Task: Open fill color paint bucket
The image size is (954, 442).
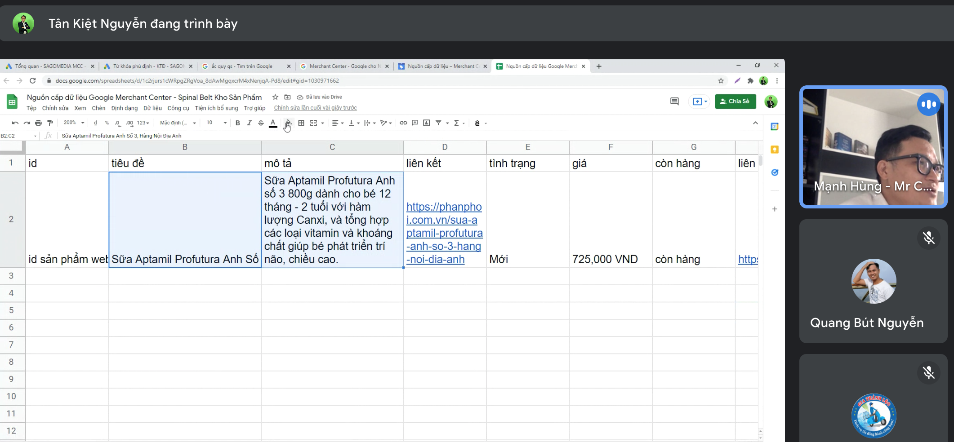Action: (x=288, y=123)
